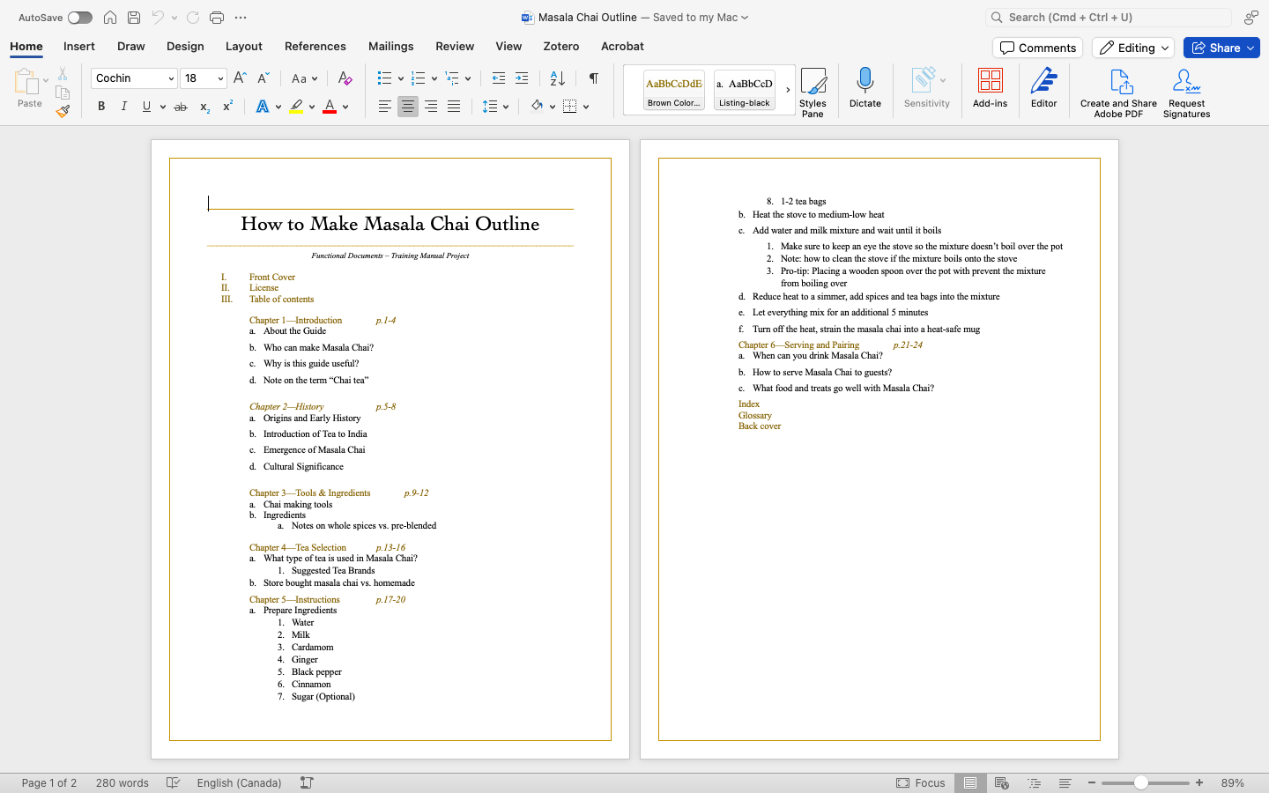1269x793 pixels.
Task: Open the Editor proofing tool
Action: click(1043, 88)
